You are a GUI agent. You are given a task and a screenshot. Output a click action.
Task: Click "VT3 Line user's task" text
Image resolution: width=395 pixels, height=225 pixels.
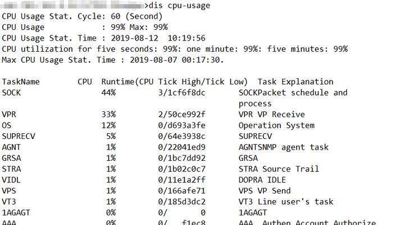[286, 202]
